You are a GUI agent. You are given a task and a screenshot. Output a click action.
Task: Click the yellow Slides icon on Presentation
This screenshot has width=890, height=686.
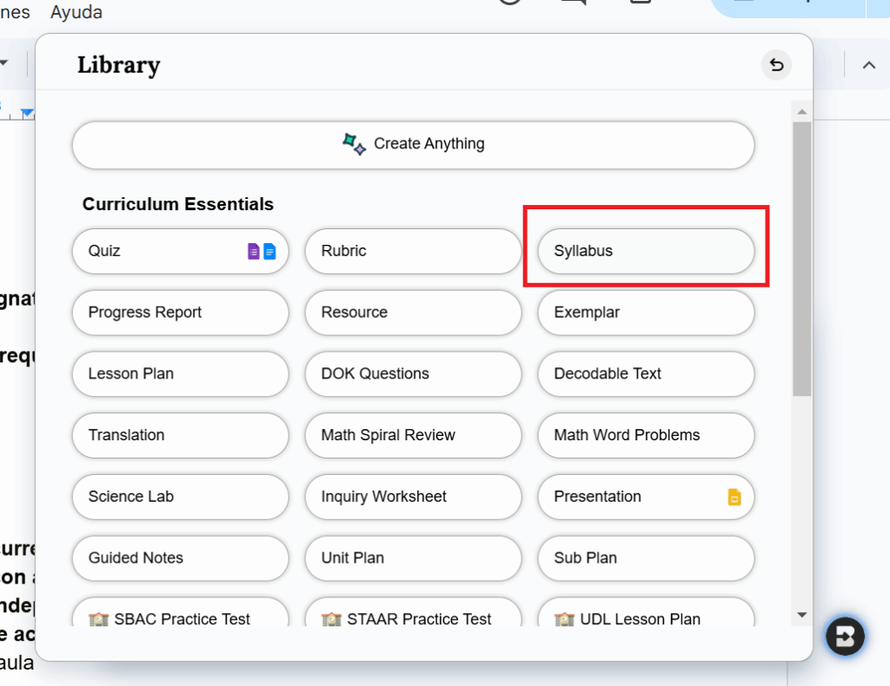pyautogui.click(x=734, y=498)
